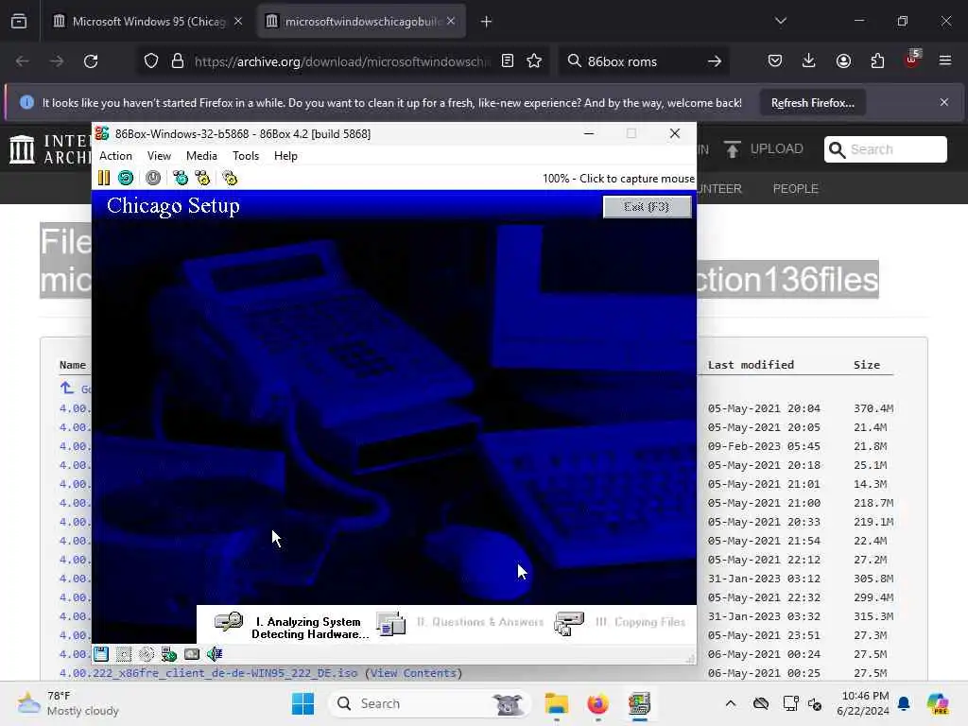Send Ctrl+Alt+Esc using the yellow keys icon

point(202,179)
